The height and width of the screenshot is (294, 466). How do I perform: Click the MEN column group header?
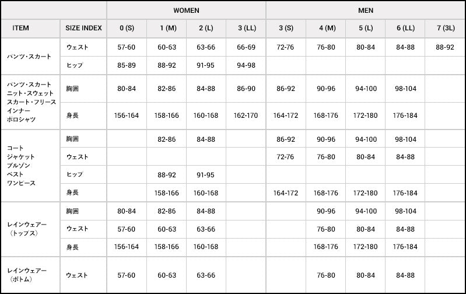pos(365,10)
